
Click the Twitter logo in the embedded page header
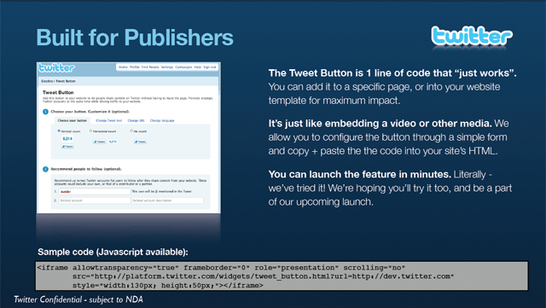[x=56, y=67]
